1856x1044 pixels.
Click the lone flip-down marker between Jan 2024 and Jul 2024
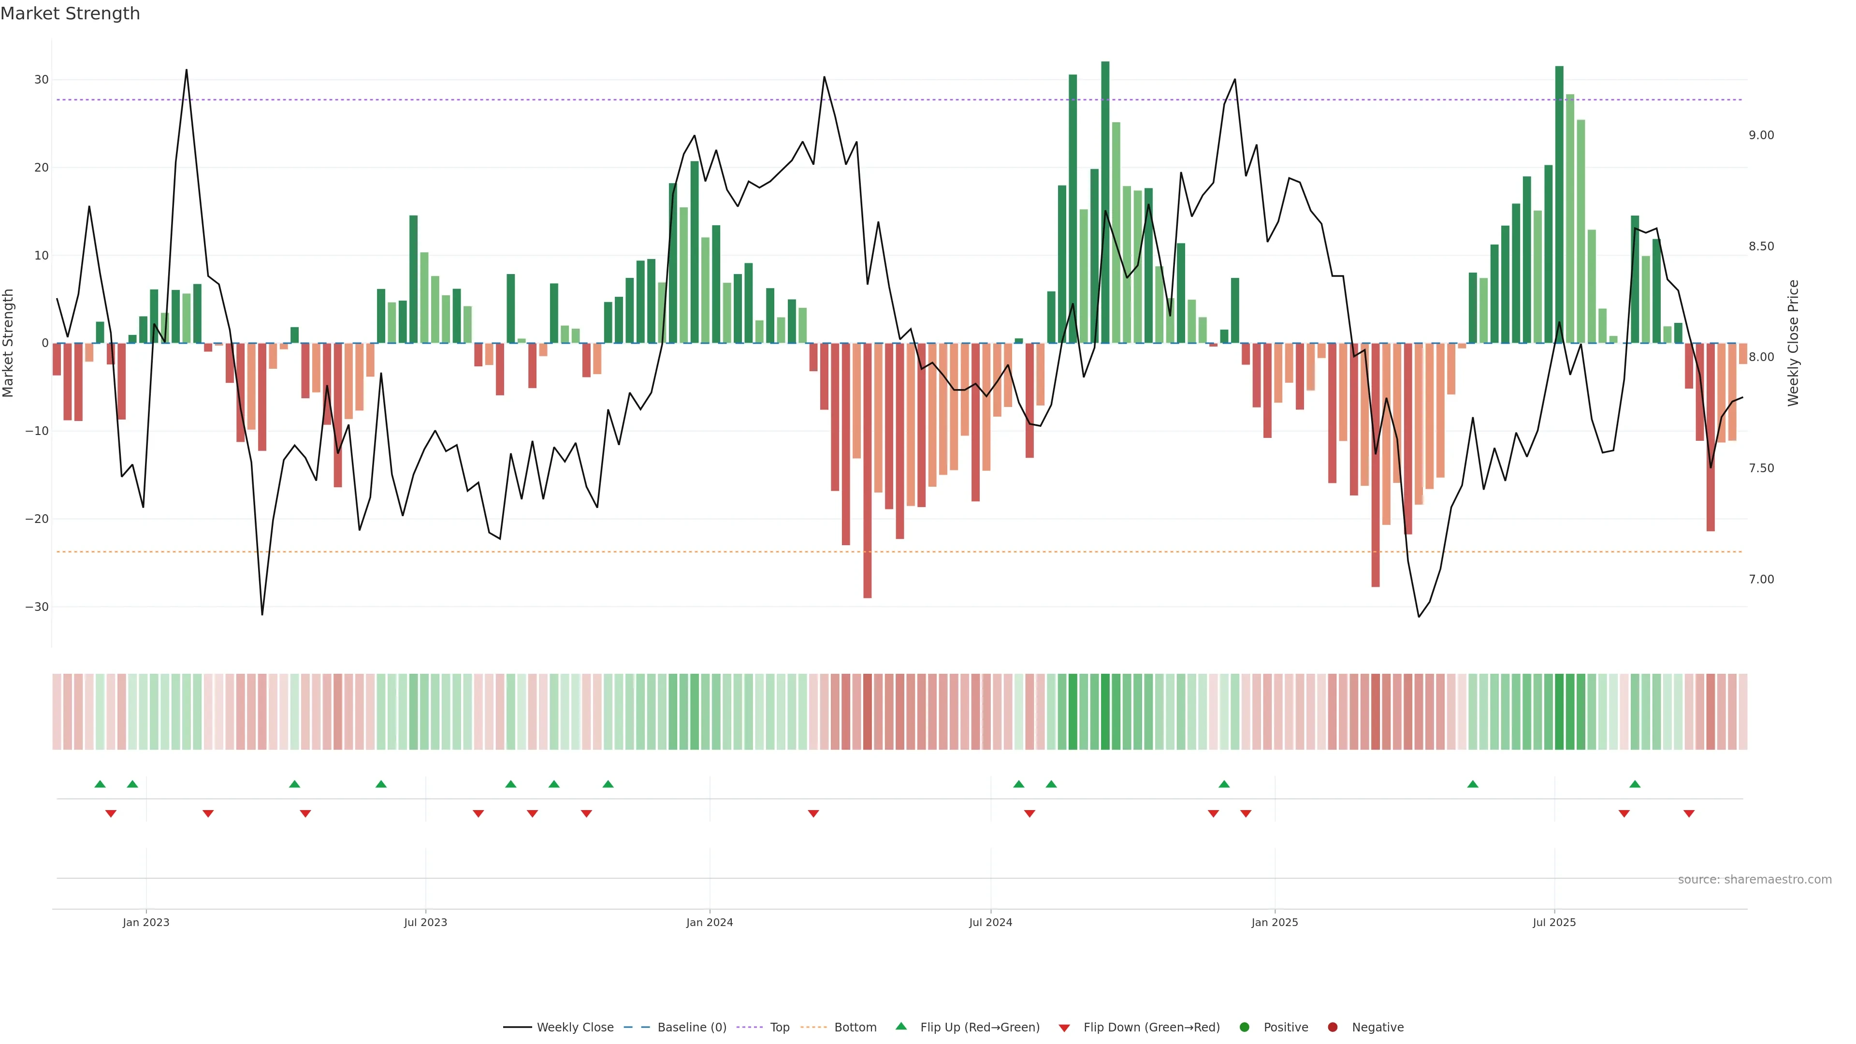click(x=813, y=813)
